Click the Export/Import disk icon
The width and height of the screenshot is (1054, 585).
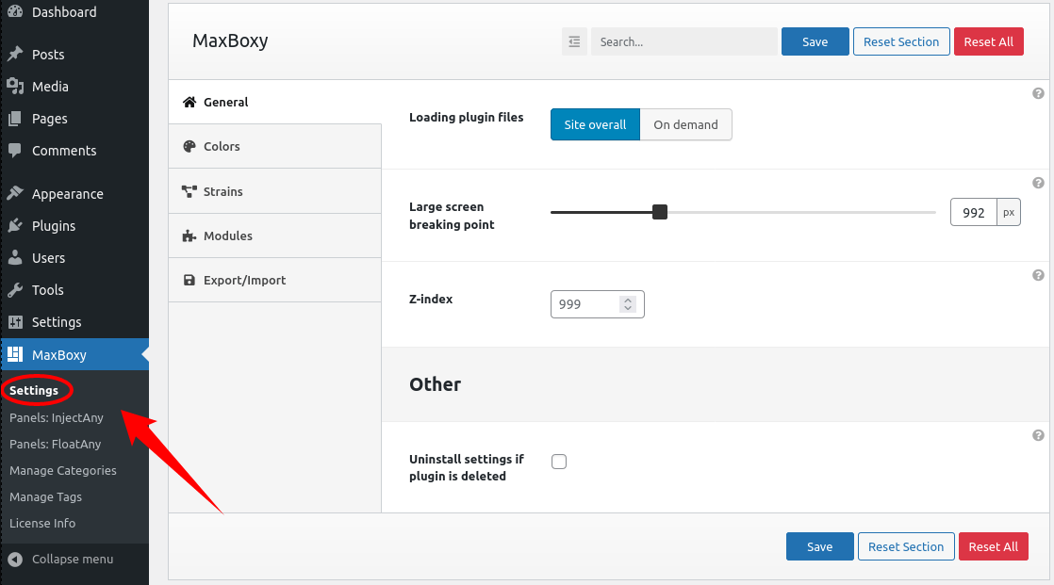point(189,280)
